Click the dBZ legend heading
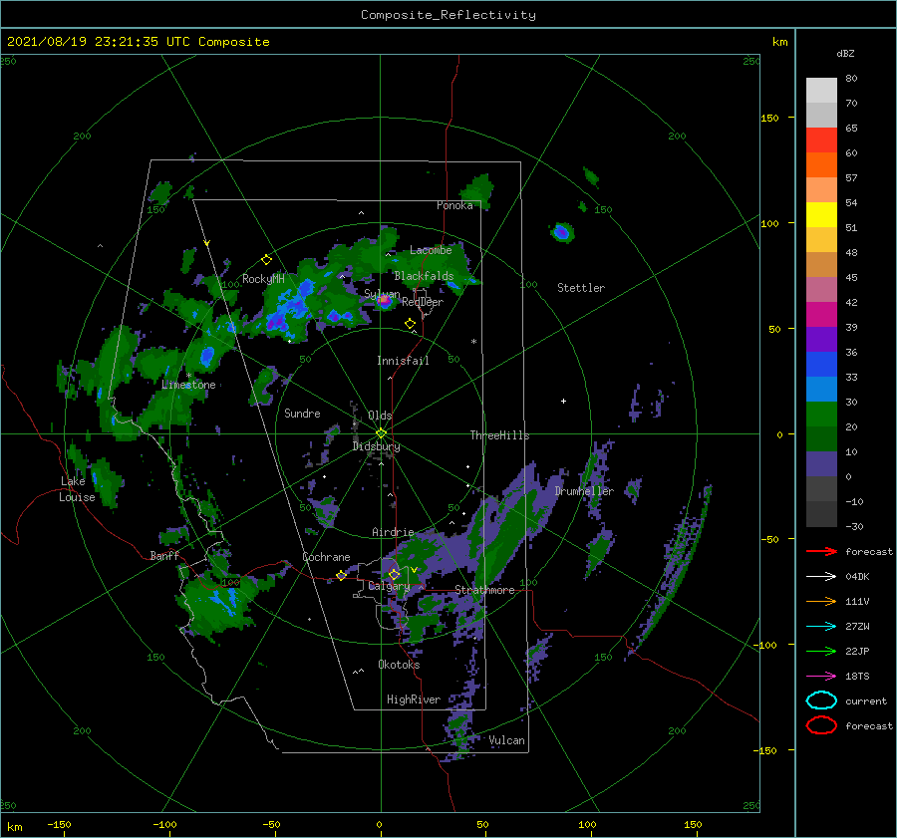 [845, 53]
